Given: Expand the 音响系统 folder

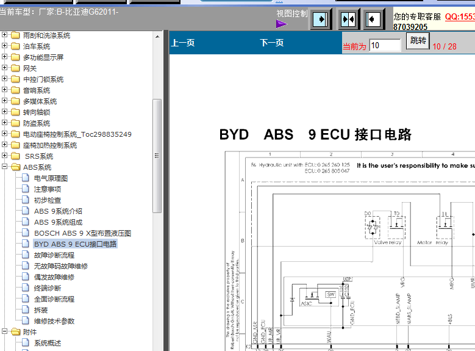Looking at the screenshot, I should [4, 90].
